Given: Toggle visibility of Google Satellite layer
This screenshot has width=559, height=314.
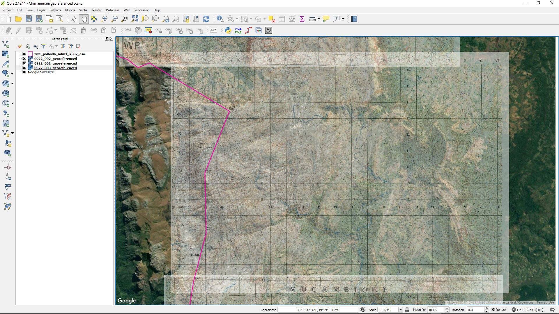Looking at the screenshot, I should [24, 72].
